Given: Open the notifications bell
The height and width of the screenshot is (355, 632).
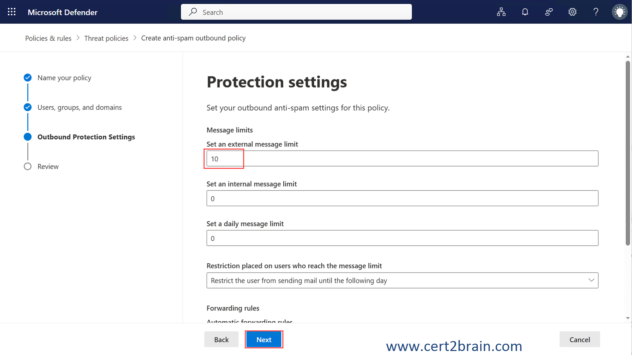Looking at the screenshot, I should pos(525,12).
